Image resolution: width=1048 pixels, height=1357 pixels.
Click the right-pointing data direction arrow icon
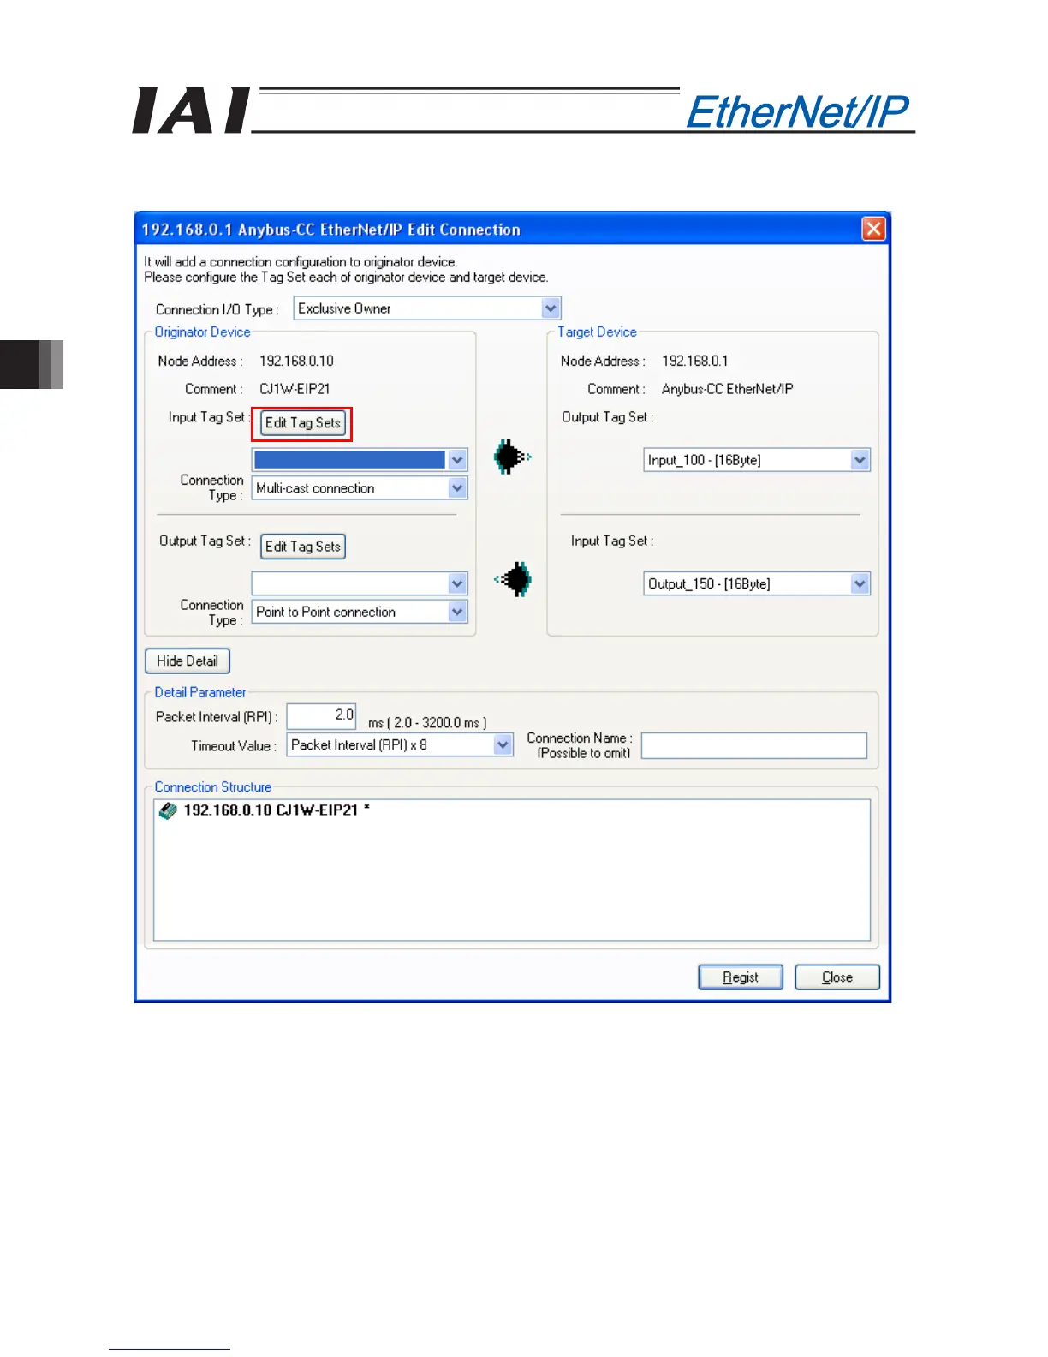(512, 457)
